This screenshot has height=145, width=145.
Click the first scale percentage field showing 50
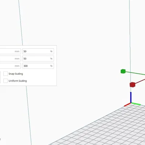coord(38,51)
